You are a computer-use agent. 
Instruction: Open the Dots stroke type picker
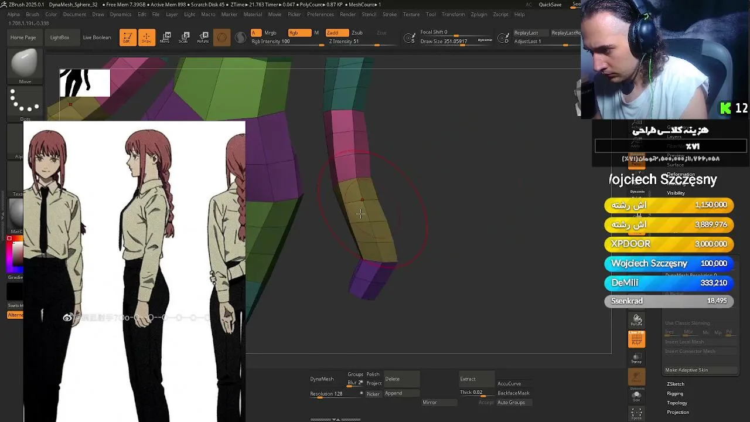(x=25, y=103)
